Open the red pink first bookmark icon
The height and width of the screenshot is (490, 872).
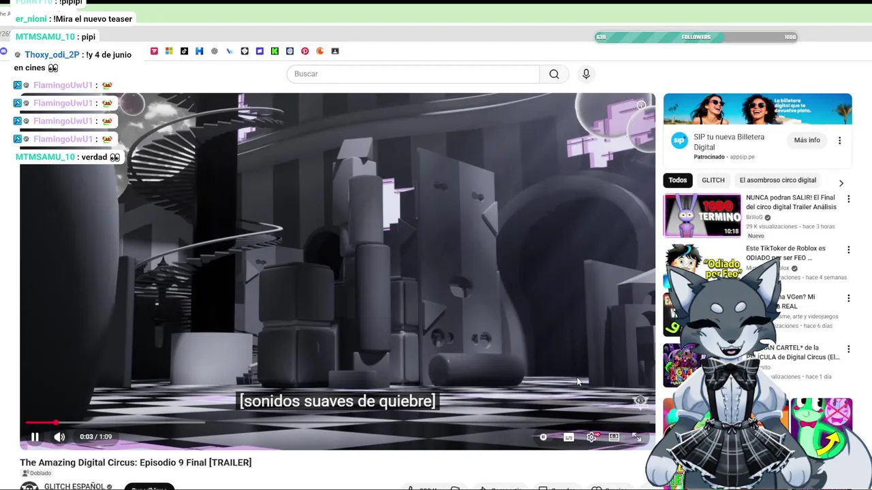[154, 51]
